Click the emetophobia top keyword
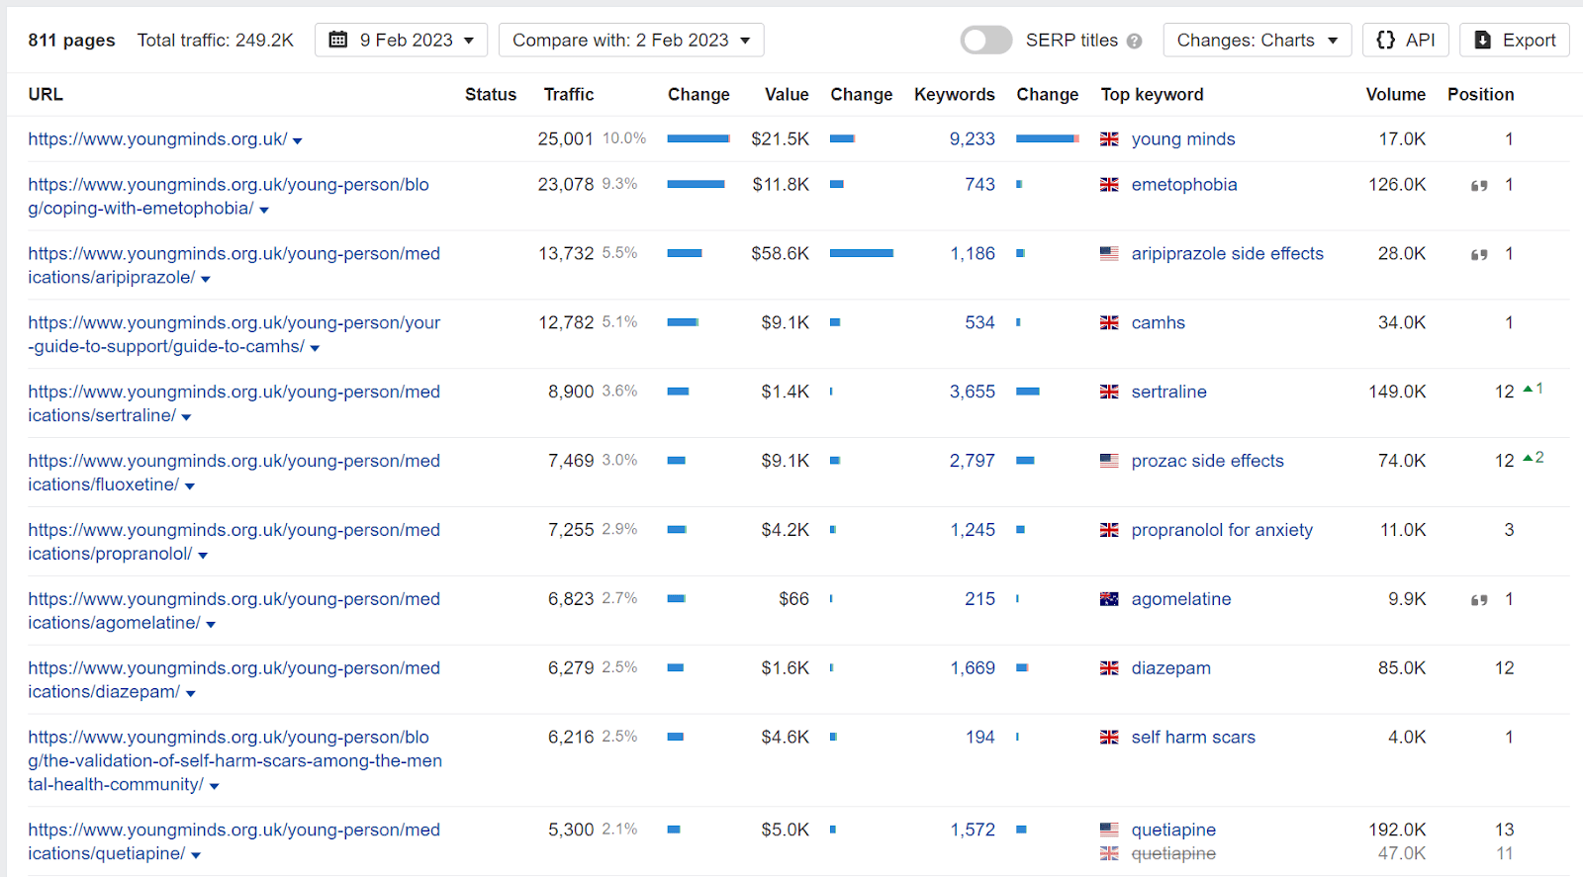 pos(1184,185)
